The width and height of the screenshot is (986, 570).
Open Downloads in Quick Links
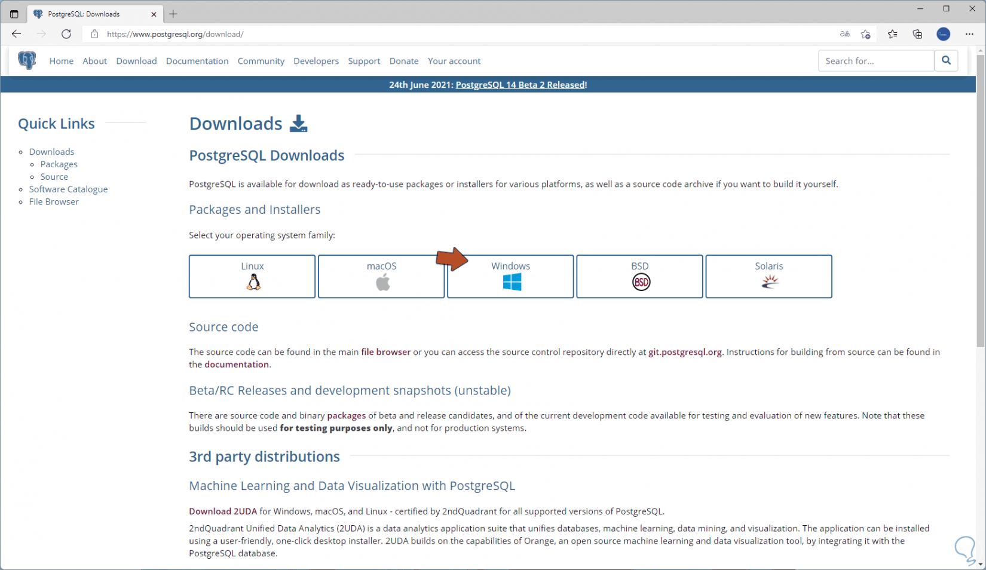[x=52, y=152]
